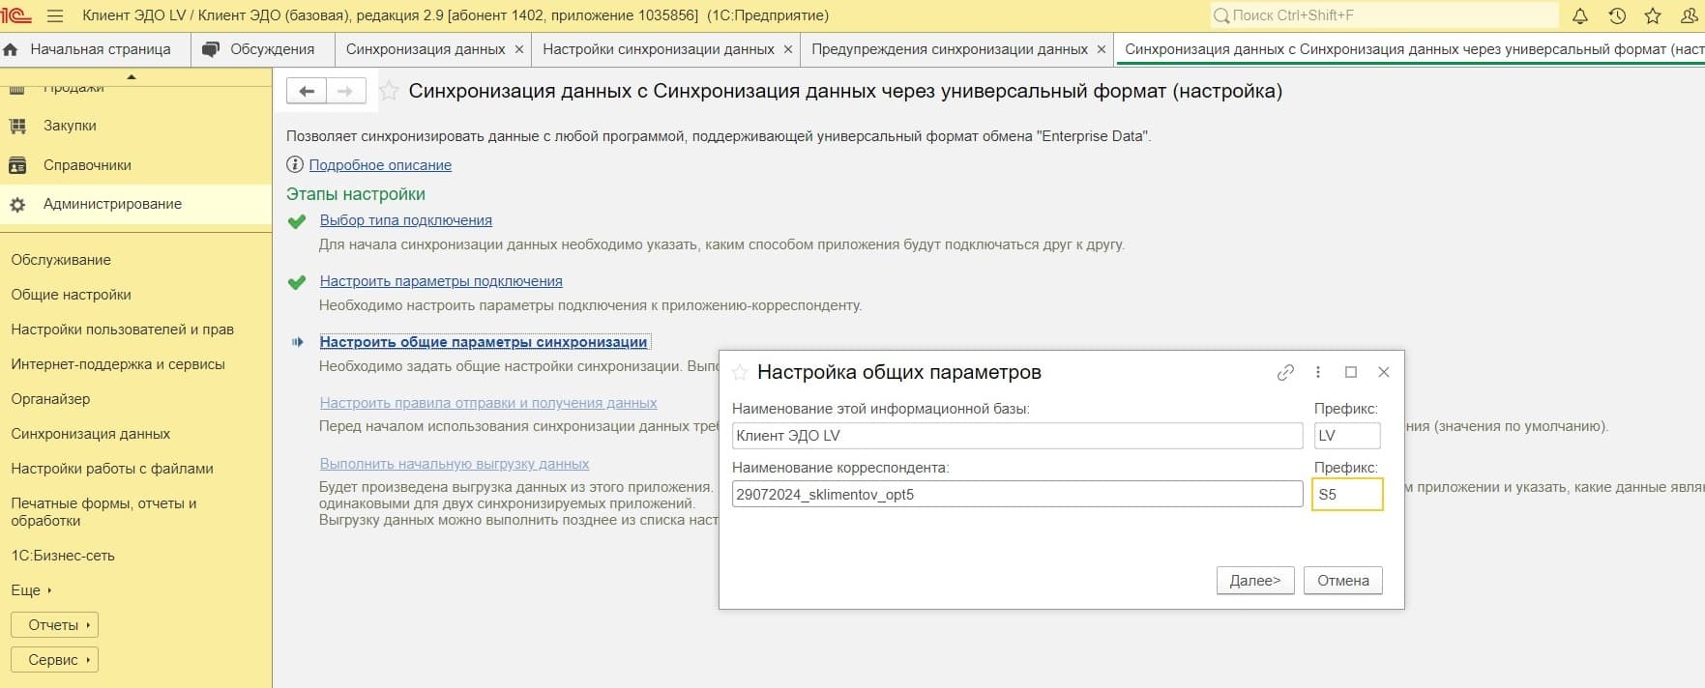
Task: Open Подробное описание link
Action: [x=380, y=165]
